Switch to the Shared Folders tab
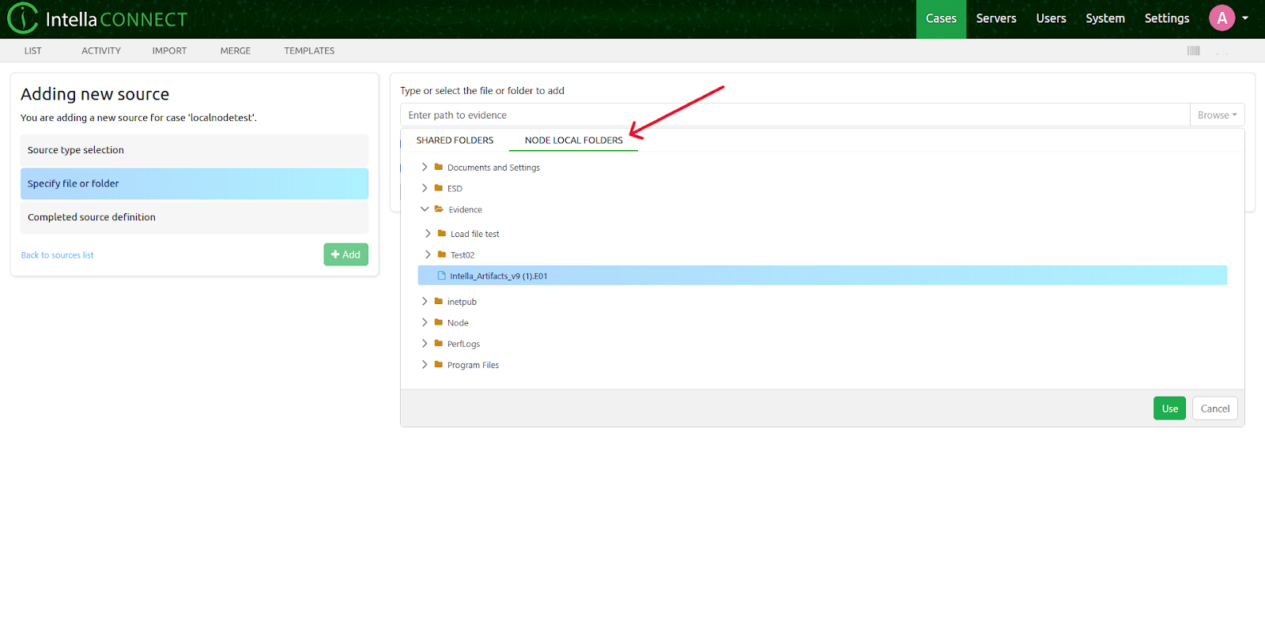The image size is (1265, 632). click(455, 141)
